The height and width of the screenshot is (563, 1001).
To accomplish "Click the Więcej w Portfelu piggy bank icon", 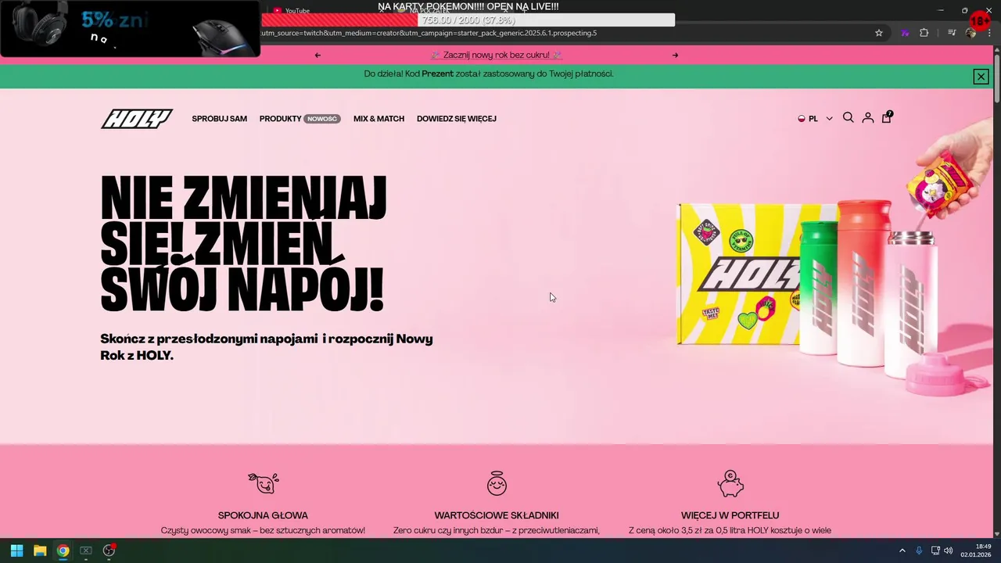I will tap(730, 483).
